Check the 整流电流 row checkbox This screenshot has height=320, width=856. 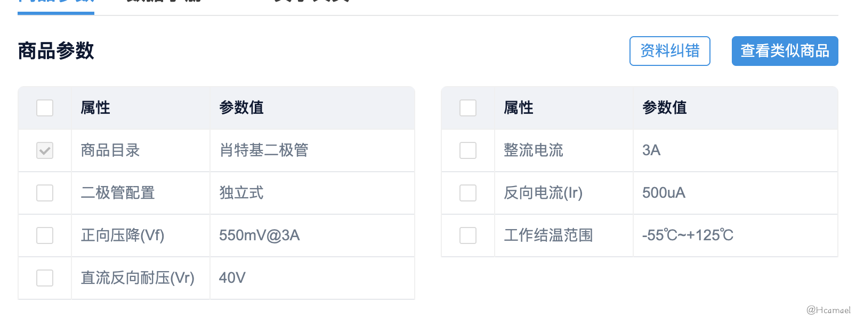[468, 150]
